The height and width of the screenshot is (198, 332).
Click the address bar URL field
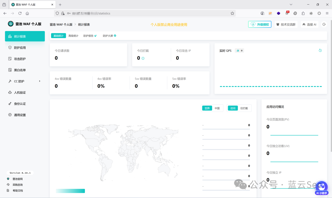tap(145, 13)
